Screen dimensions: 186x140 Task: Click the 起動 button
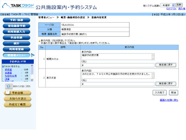tap(179, 5)
